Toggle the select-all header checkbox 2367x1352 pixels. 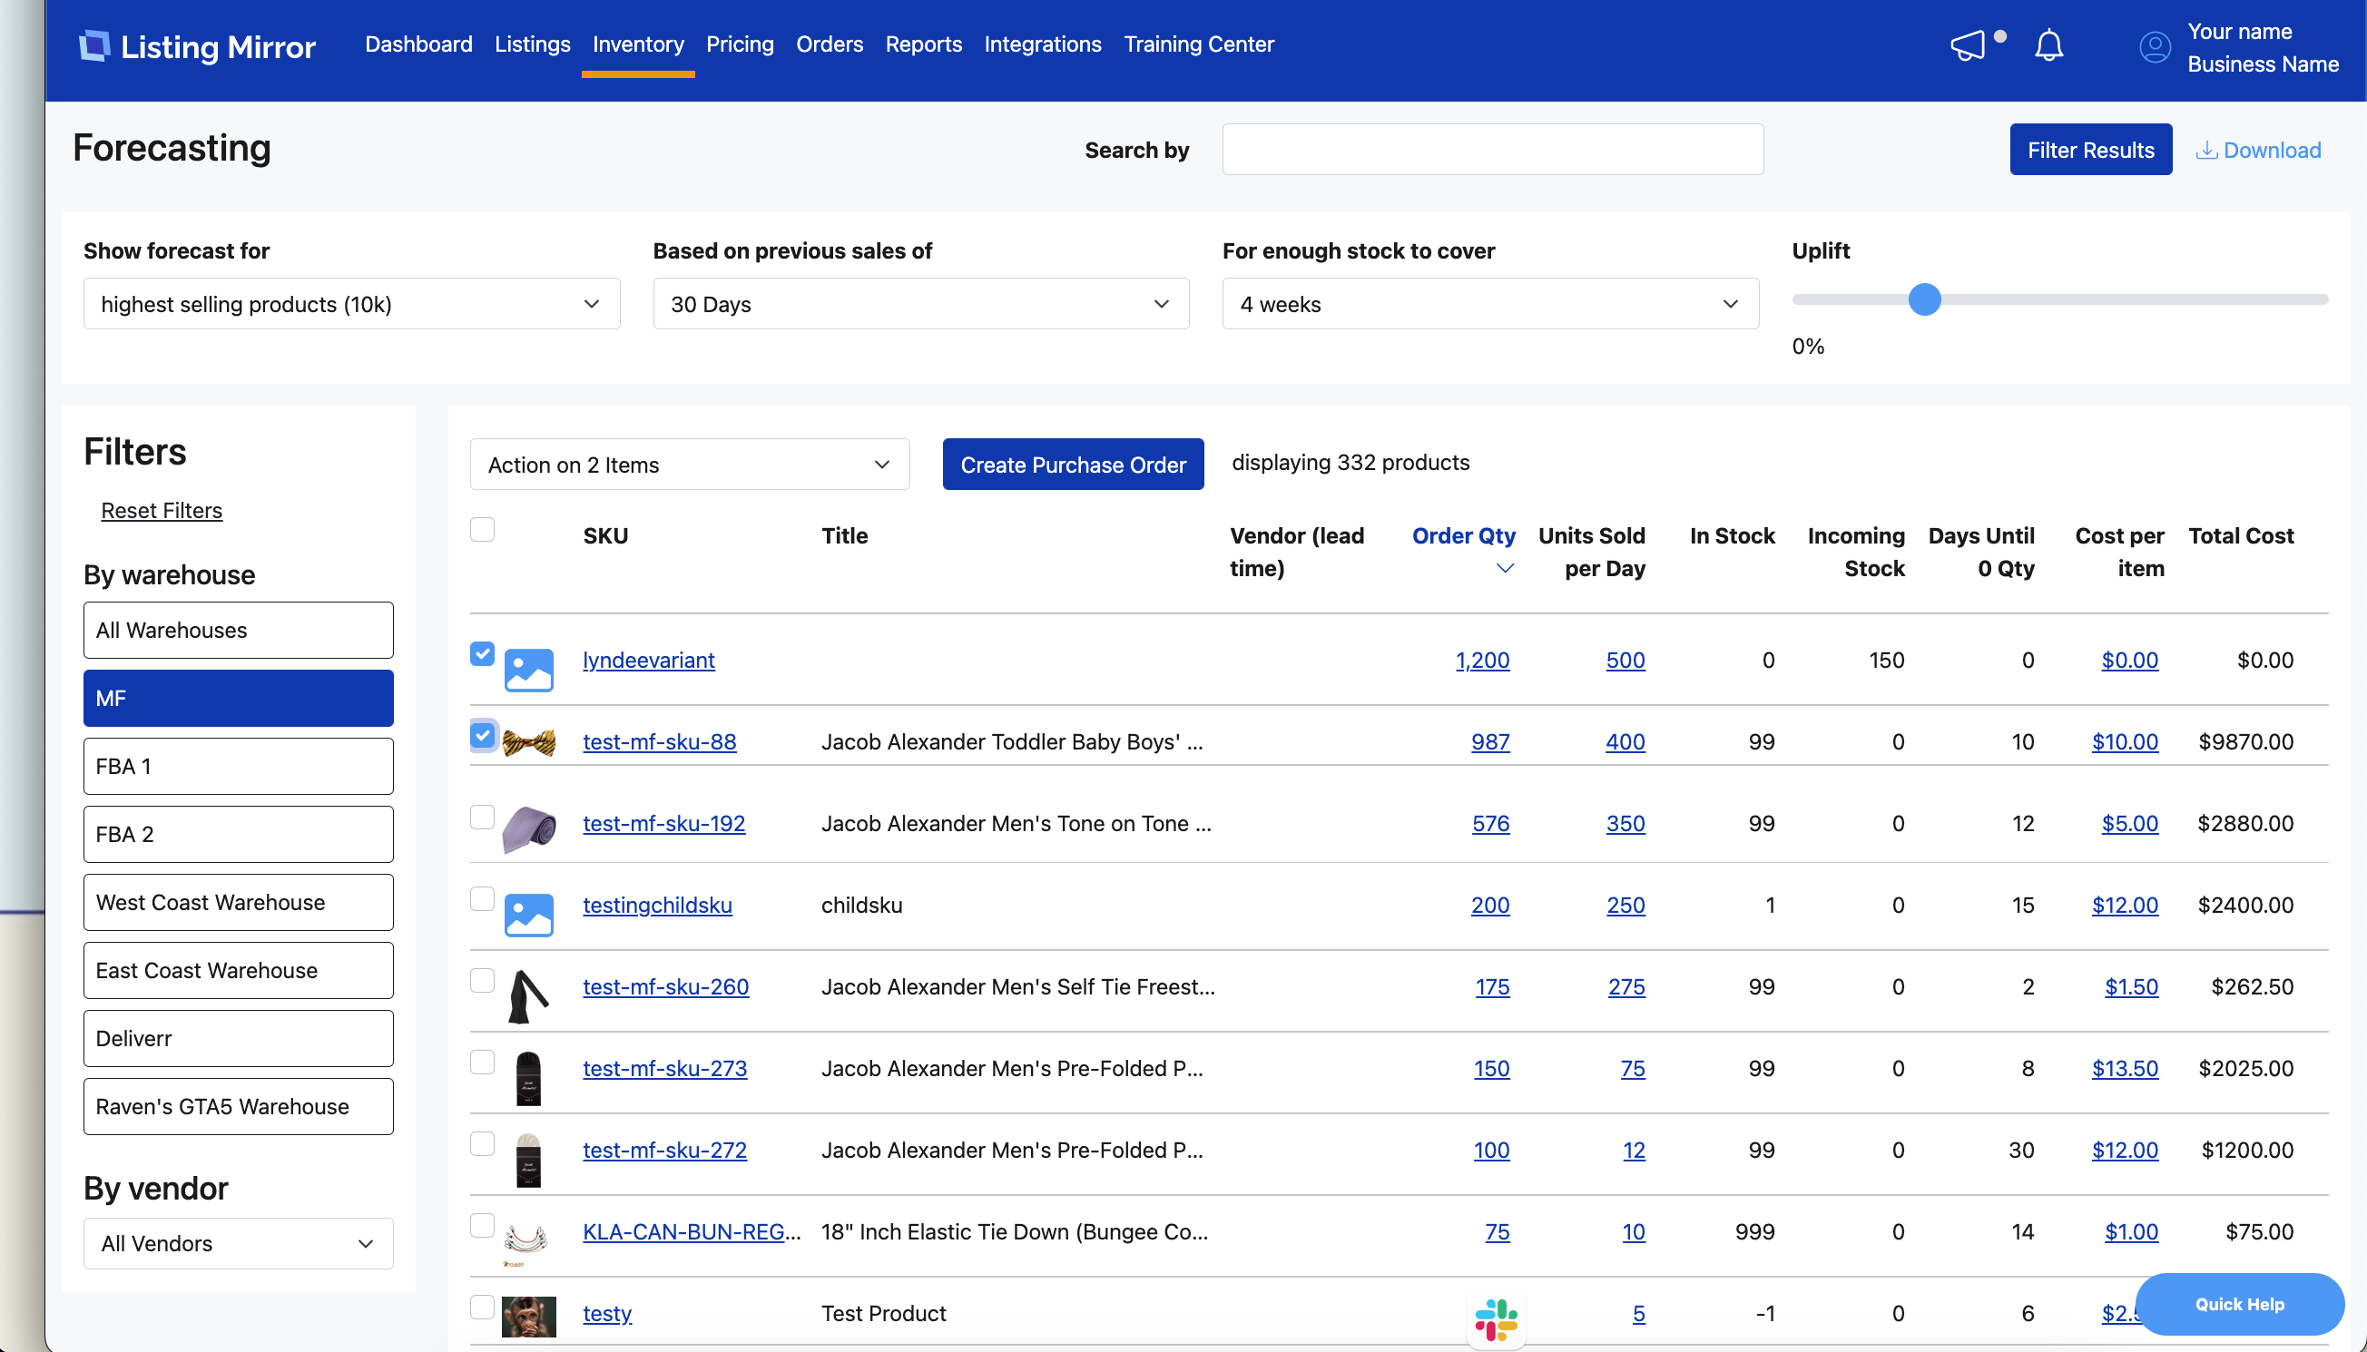(482, 529)
